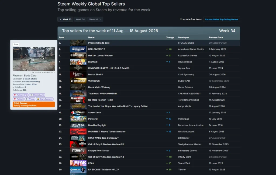Open Black Myth: Wukong entry name
The height and width of the screenshot is (175, 276).
click(x=99, y=87)
